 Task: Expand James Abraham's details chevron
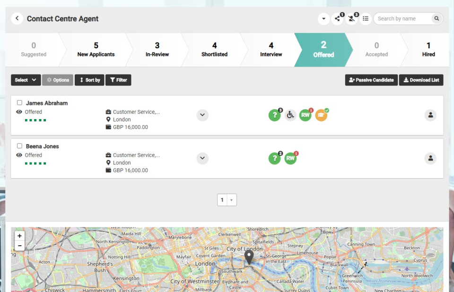tap(202, 115)
